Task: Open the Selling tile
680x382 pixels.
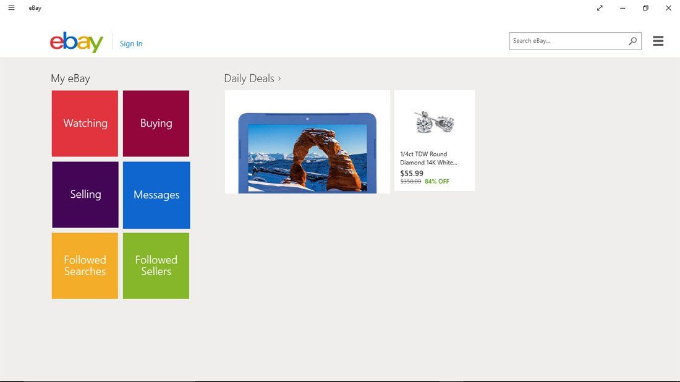Action: pos(85,194)
